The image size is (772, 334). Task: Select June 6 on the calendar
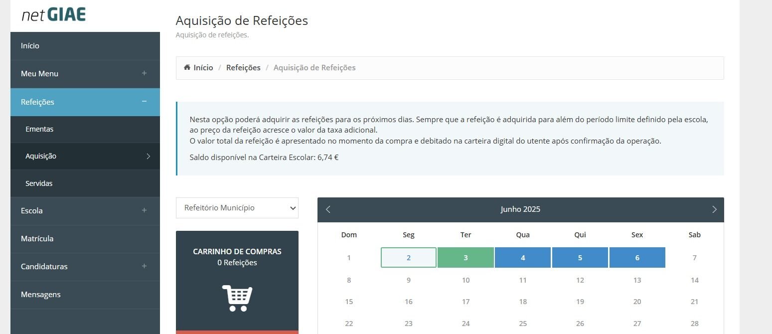pos(637,258)
